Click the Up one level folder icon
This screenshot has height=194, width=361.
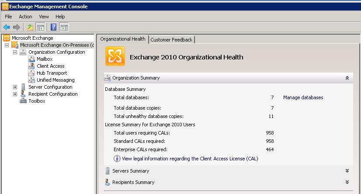click(x=30, y=28)
